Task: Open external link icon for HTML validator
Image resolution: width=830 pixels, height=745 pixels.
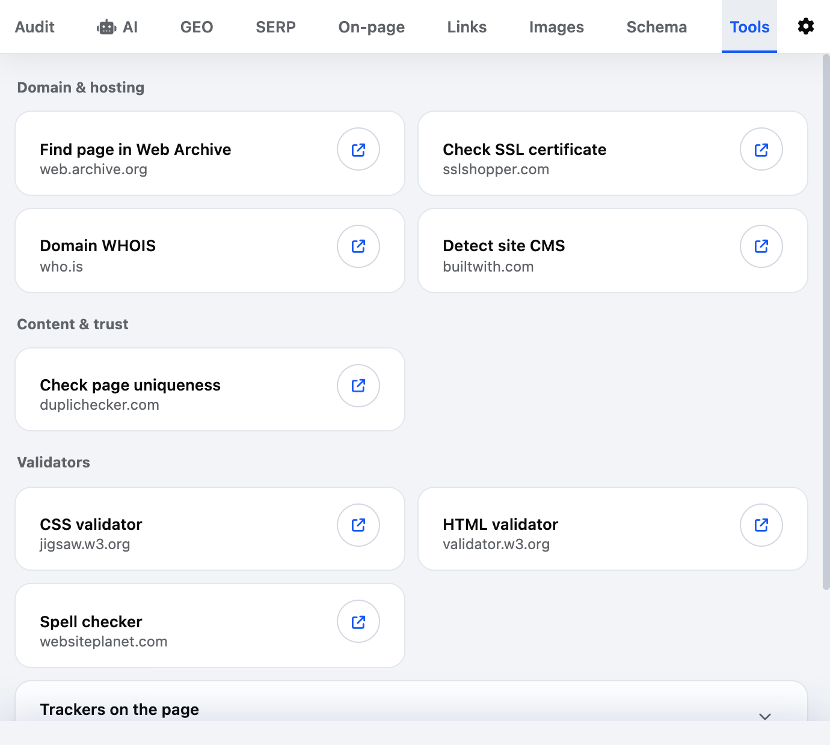Action: (761, 525)
